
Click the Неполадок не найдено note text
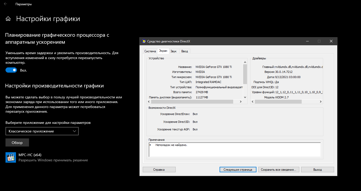click(x=171, y=145)
